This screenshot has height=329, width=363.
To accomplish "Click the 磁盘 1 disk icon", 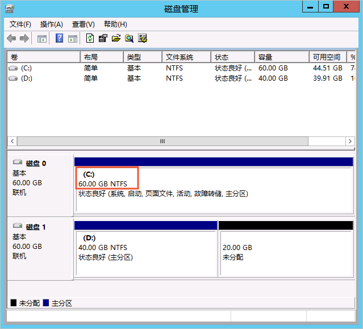I will tap(18, 225).
